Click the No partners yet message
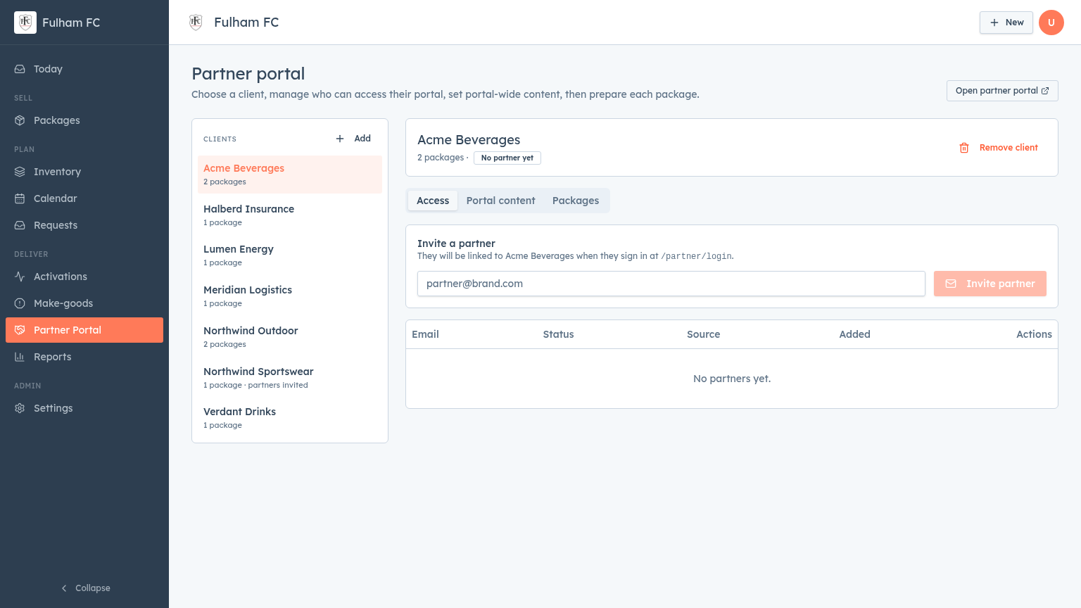The height and width of the screenshot is (608, 1081). (732, 379)
